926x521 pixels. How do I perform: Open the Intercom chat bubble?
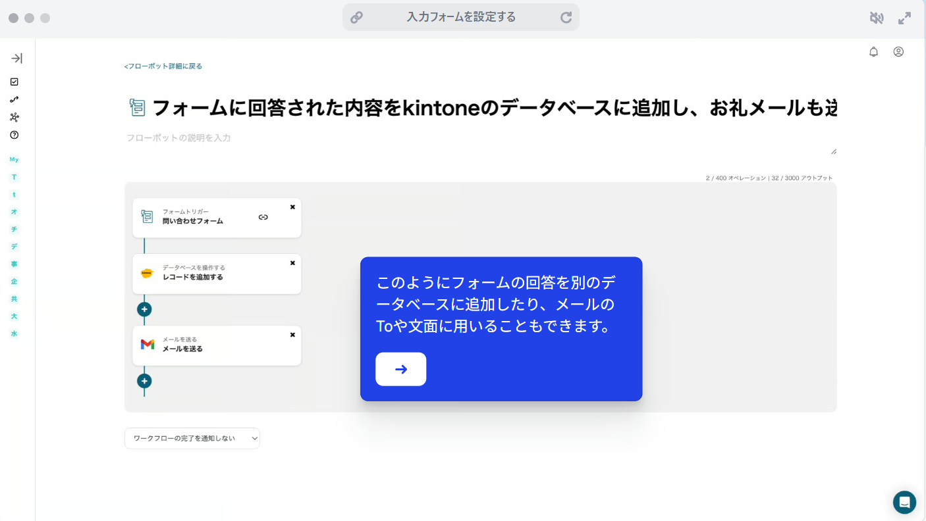point(904,502)
